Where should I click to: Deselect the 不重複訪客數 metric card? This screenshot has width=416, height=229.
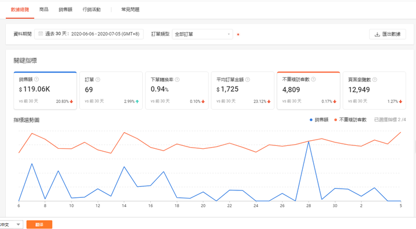[309, 91]
